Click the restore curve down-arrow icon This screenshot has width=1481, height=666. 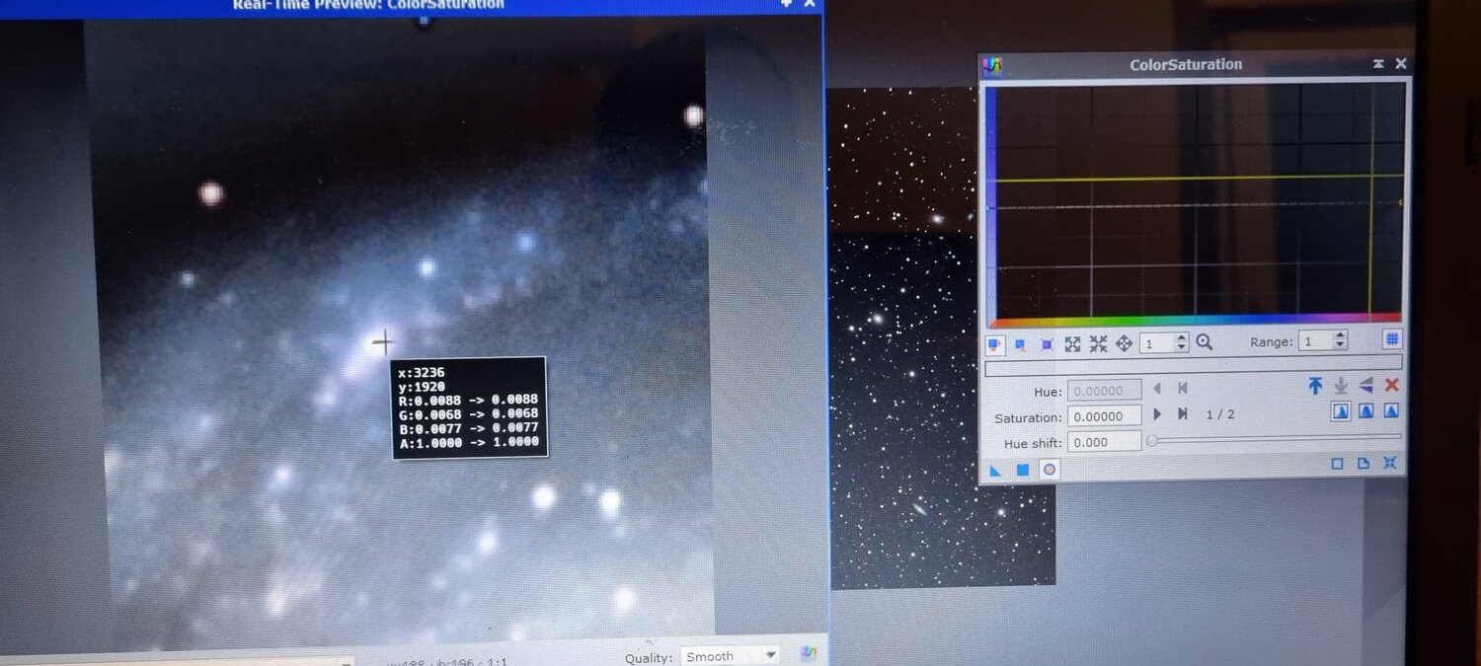1341,386
